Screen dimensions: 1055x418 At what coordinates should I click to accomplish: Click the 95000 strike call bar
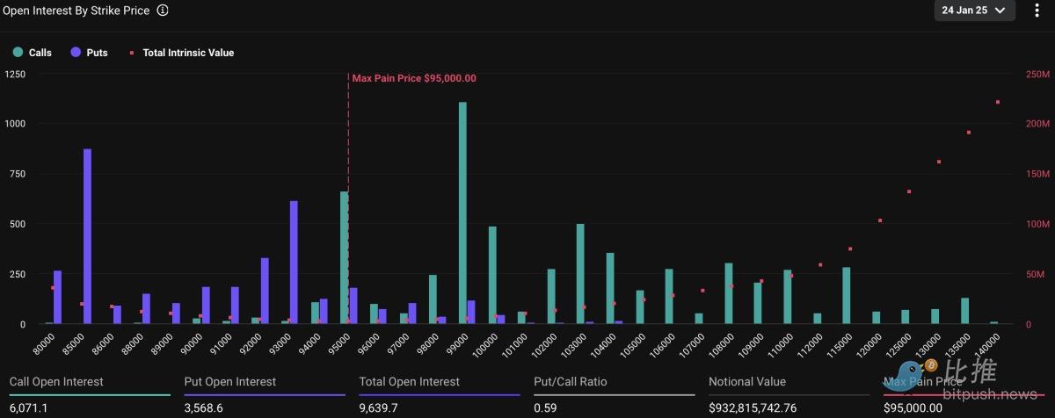[345, 258]
